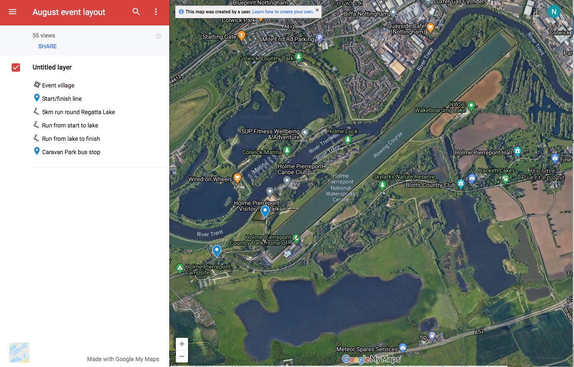Select Run from start to lake
This screenshot has height=367, width=574.
pos(70,125)
